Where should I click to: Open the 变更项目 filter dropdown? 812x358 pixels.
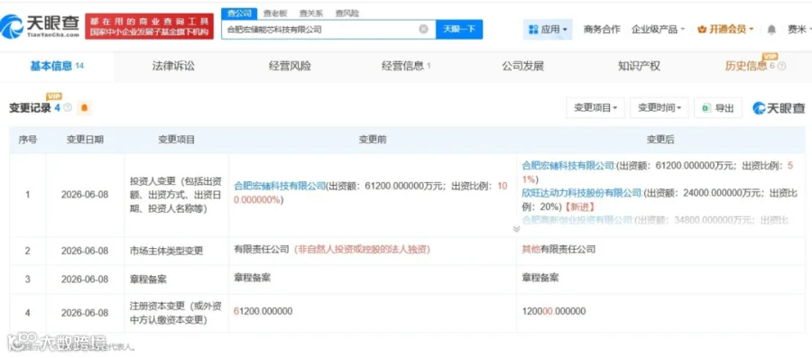point(595,107)
